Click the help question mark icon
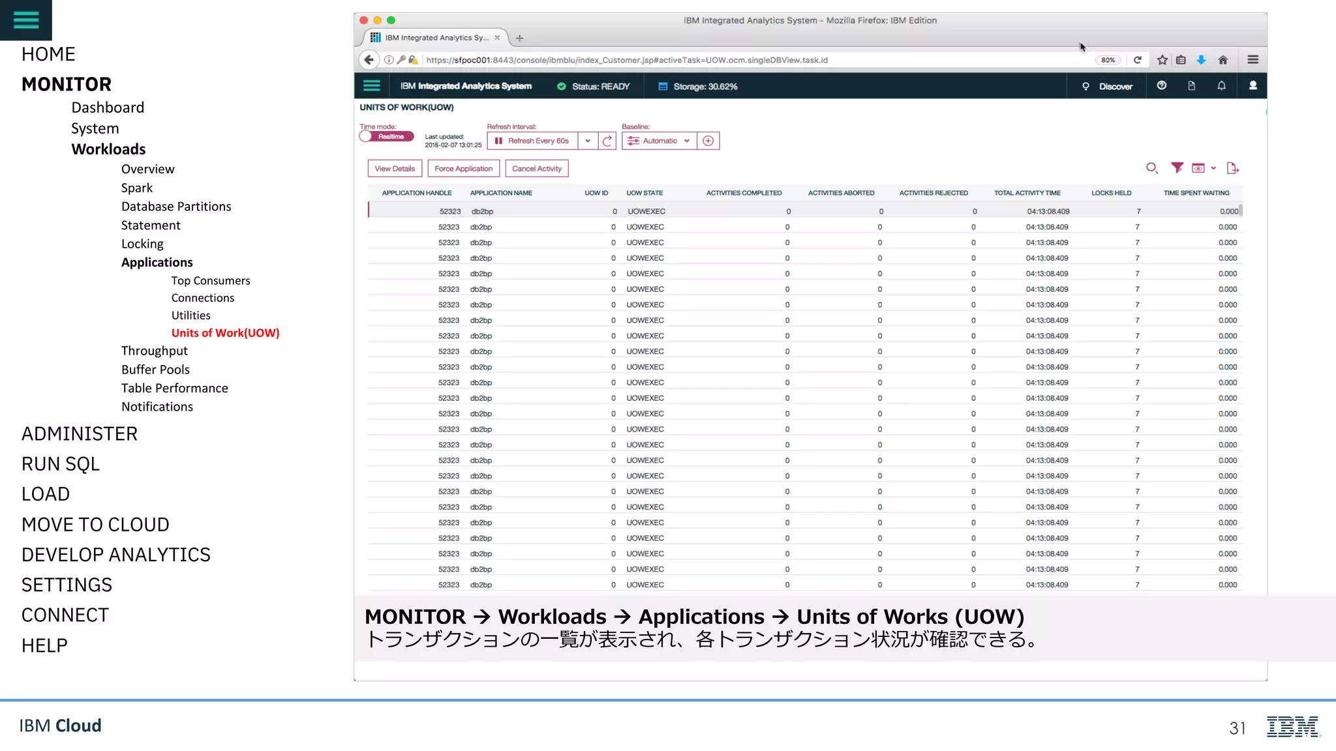1336x751 pixels. (1162, 86)
